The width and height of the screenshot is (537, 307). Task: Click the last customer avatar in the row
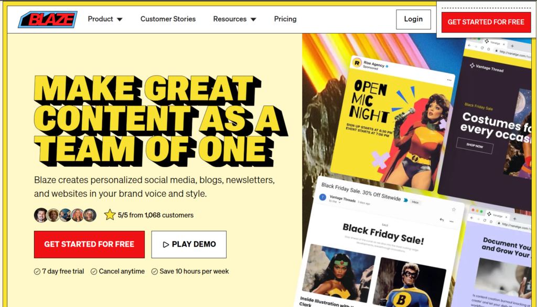point(90,215)
